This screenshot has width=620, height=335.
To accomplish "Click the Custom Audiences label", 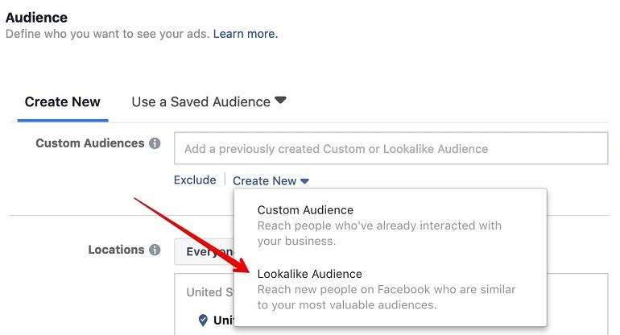I will click(90, 143).
